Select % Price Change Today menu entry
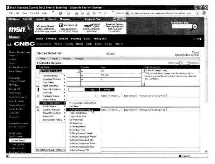Viewport: 215px width, 164px height. pos(80,109)
